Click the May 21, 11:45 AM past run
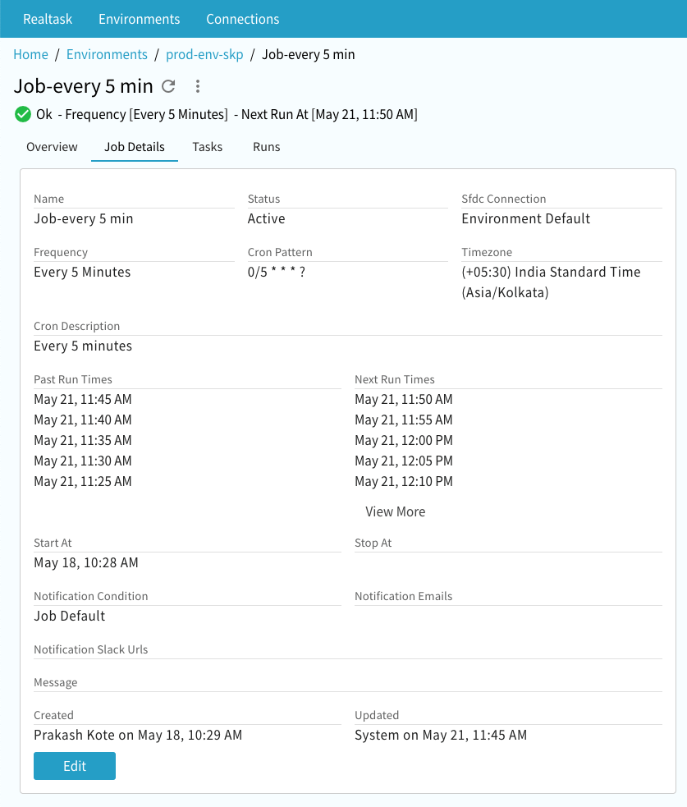The image size is (687, 807). click(82, 400)
